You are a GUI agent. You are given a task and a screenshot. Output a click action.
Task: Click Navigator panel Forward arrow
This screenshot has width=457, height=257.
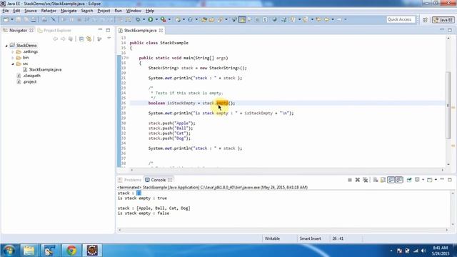(63, 39)
